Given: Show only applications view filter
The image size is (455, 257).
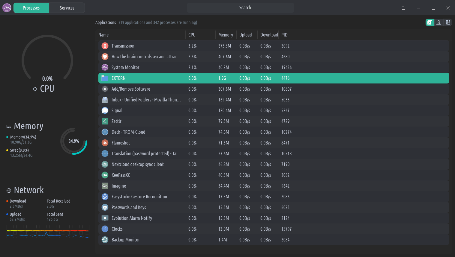Looking at the screenshot, I should pyautogui.click(x=430, y=22).
